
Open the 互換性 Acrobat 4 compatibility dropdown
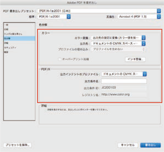(x=139, y=17)
